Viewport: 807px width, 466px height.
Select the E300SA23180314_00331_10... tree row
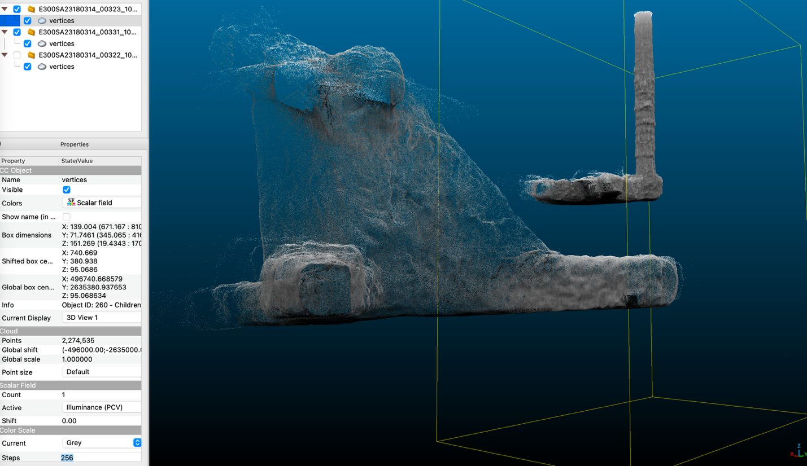88,32
